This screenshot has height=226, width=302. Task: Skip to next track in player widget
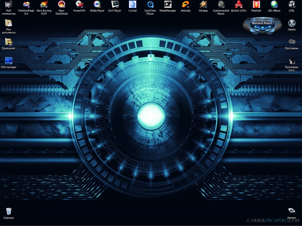pyautogui.click(x=270, y=27)
